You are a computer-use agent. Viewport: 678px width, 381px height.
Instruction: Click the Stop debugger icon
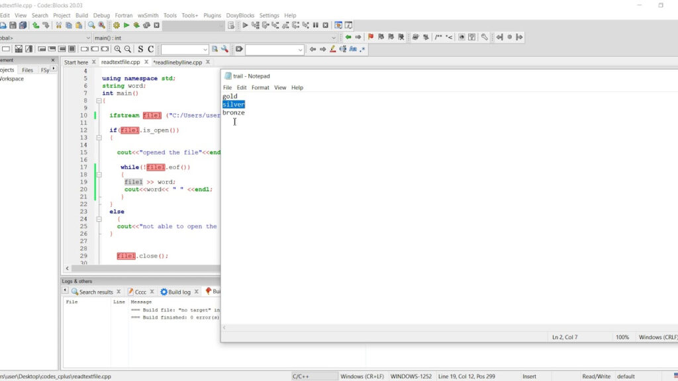pos(326,26)
